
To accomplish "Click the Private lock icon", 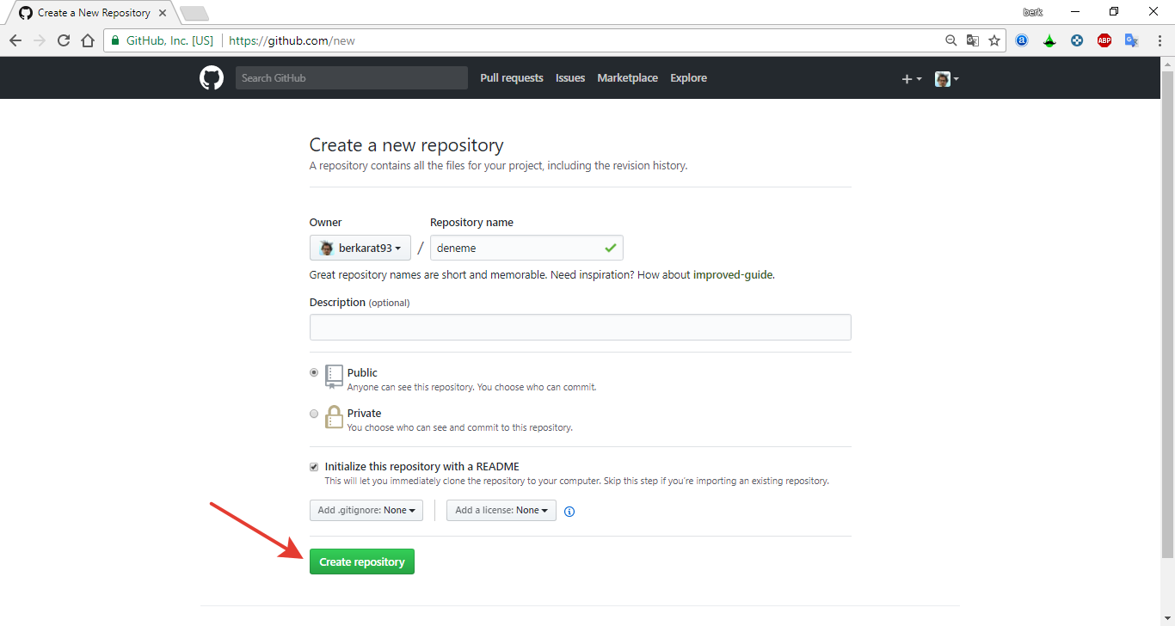I will point(334,417).
